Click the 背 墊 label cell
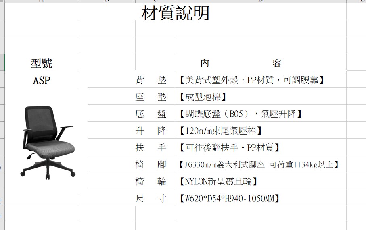Image resolution: width=366 pixels, height=230 pixels. (155, 80)
